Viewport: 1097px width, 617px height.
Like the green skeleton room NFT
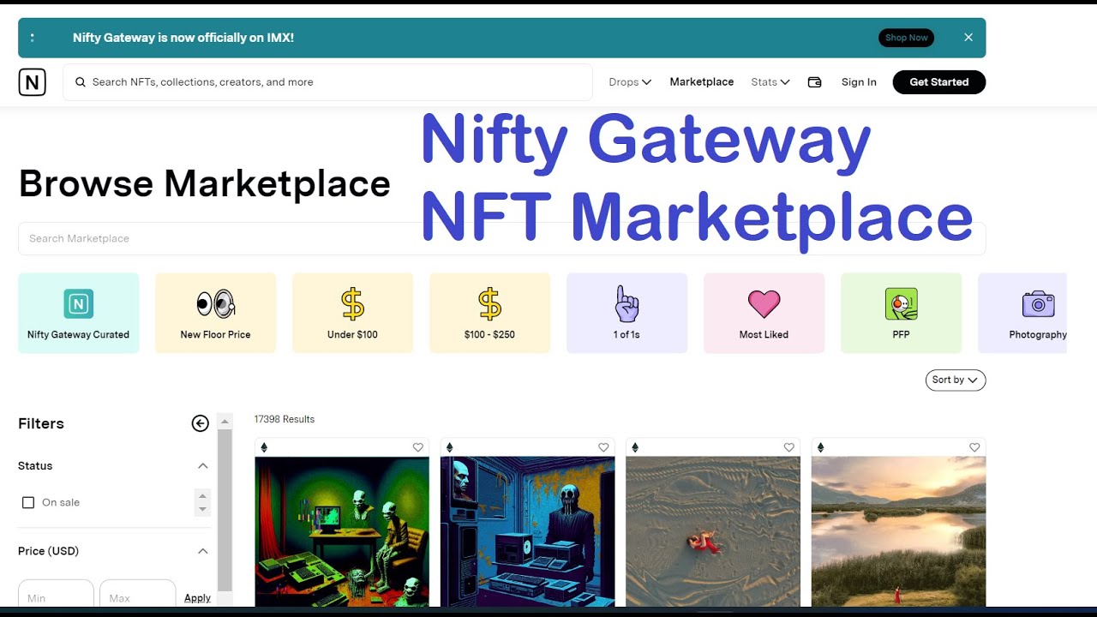click(418, 447)
